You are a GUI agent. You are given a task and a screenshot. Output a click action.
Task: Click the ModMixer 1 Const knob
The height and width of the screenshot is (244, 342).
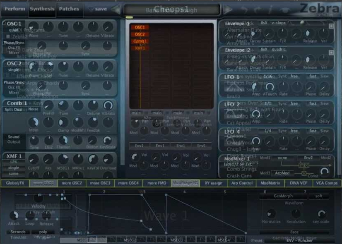pyautogui.click(x=324, y=172)
